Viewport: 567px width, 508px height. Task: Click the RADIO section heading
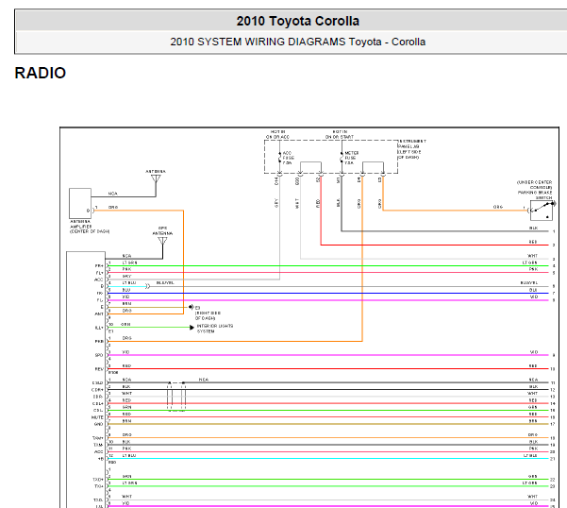[x=41, y=73]
